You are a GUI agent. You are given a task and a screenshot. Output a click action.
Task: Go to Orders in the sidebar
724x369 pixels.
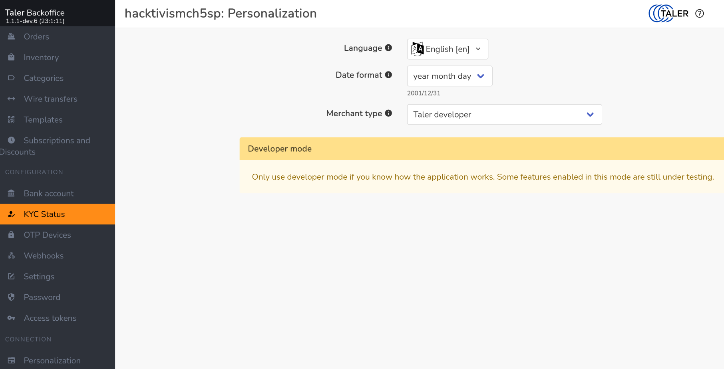pyautogui.click(x=36, y=37)
